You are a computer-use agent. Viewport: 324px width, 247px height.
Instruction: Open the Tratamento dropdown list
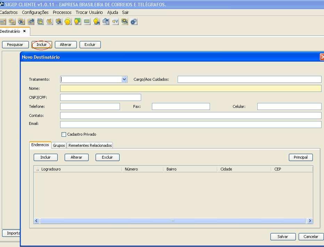pyautogui.click(x=124, y=79)
